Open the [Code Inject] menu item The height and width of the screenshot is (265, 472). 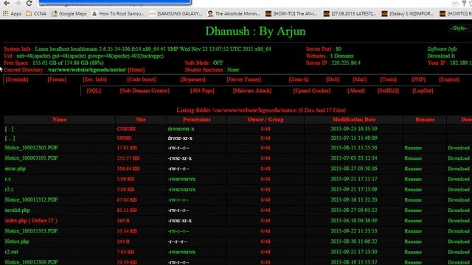(x=142, y=79)
